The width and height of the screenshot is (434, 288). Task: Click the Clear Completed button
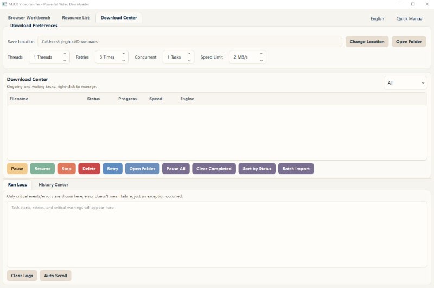[x=214, y=169]
